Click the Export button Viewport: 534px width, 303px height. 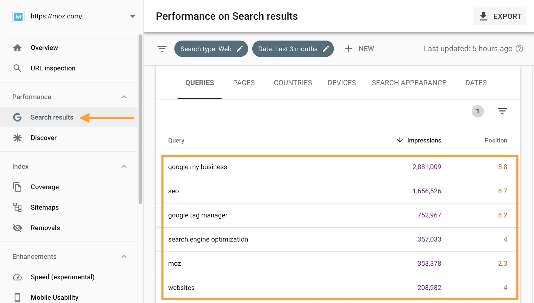click(x=499, y=16)
